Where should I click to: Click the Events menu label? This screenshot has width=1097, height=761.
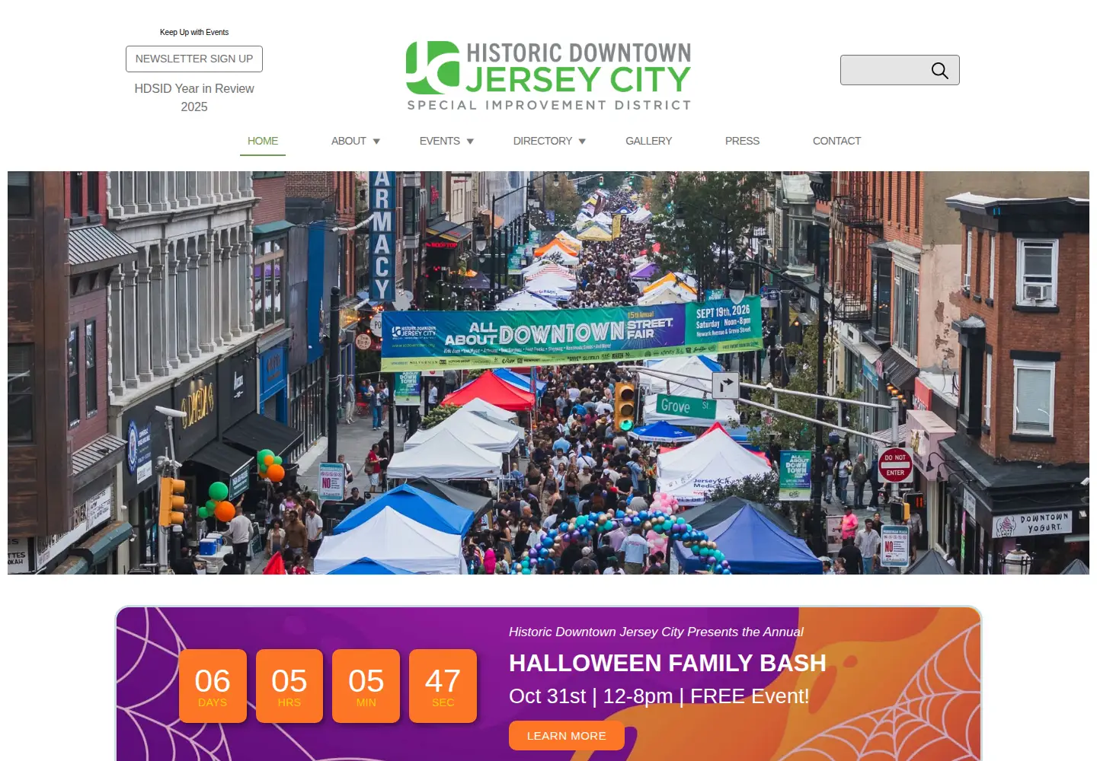tap(440, 141)
